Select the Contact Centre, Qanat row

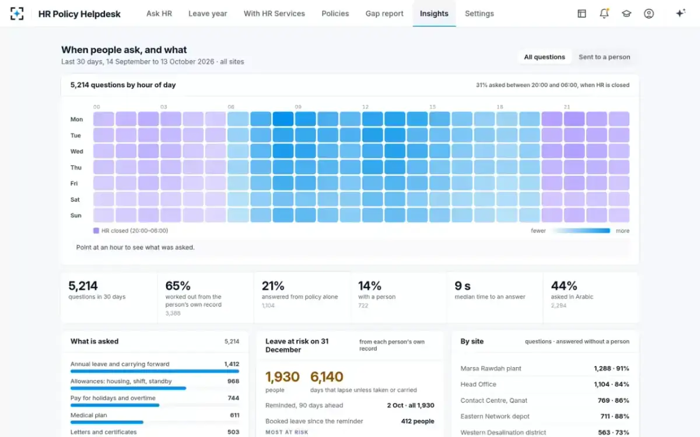coord(545,401)
